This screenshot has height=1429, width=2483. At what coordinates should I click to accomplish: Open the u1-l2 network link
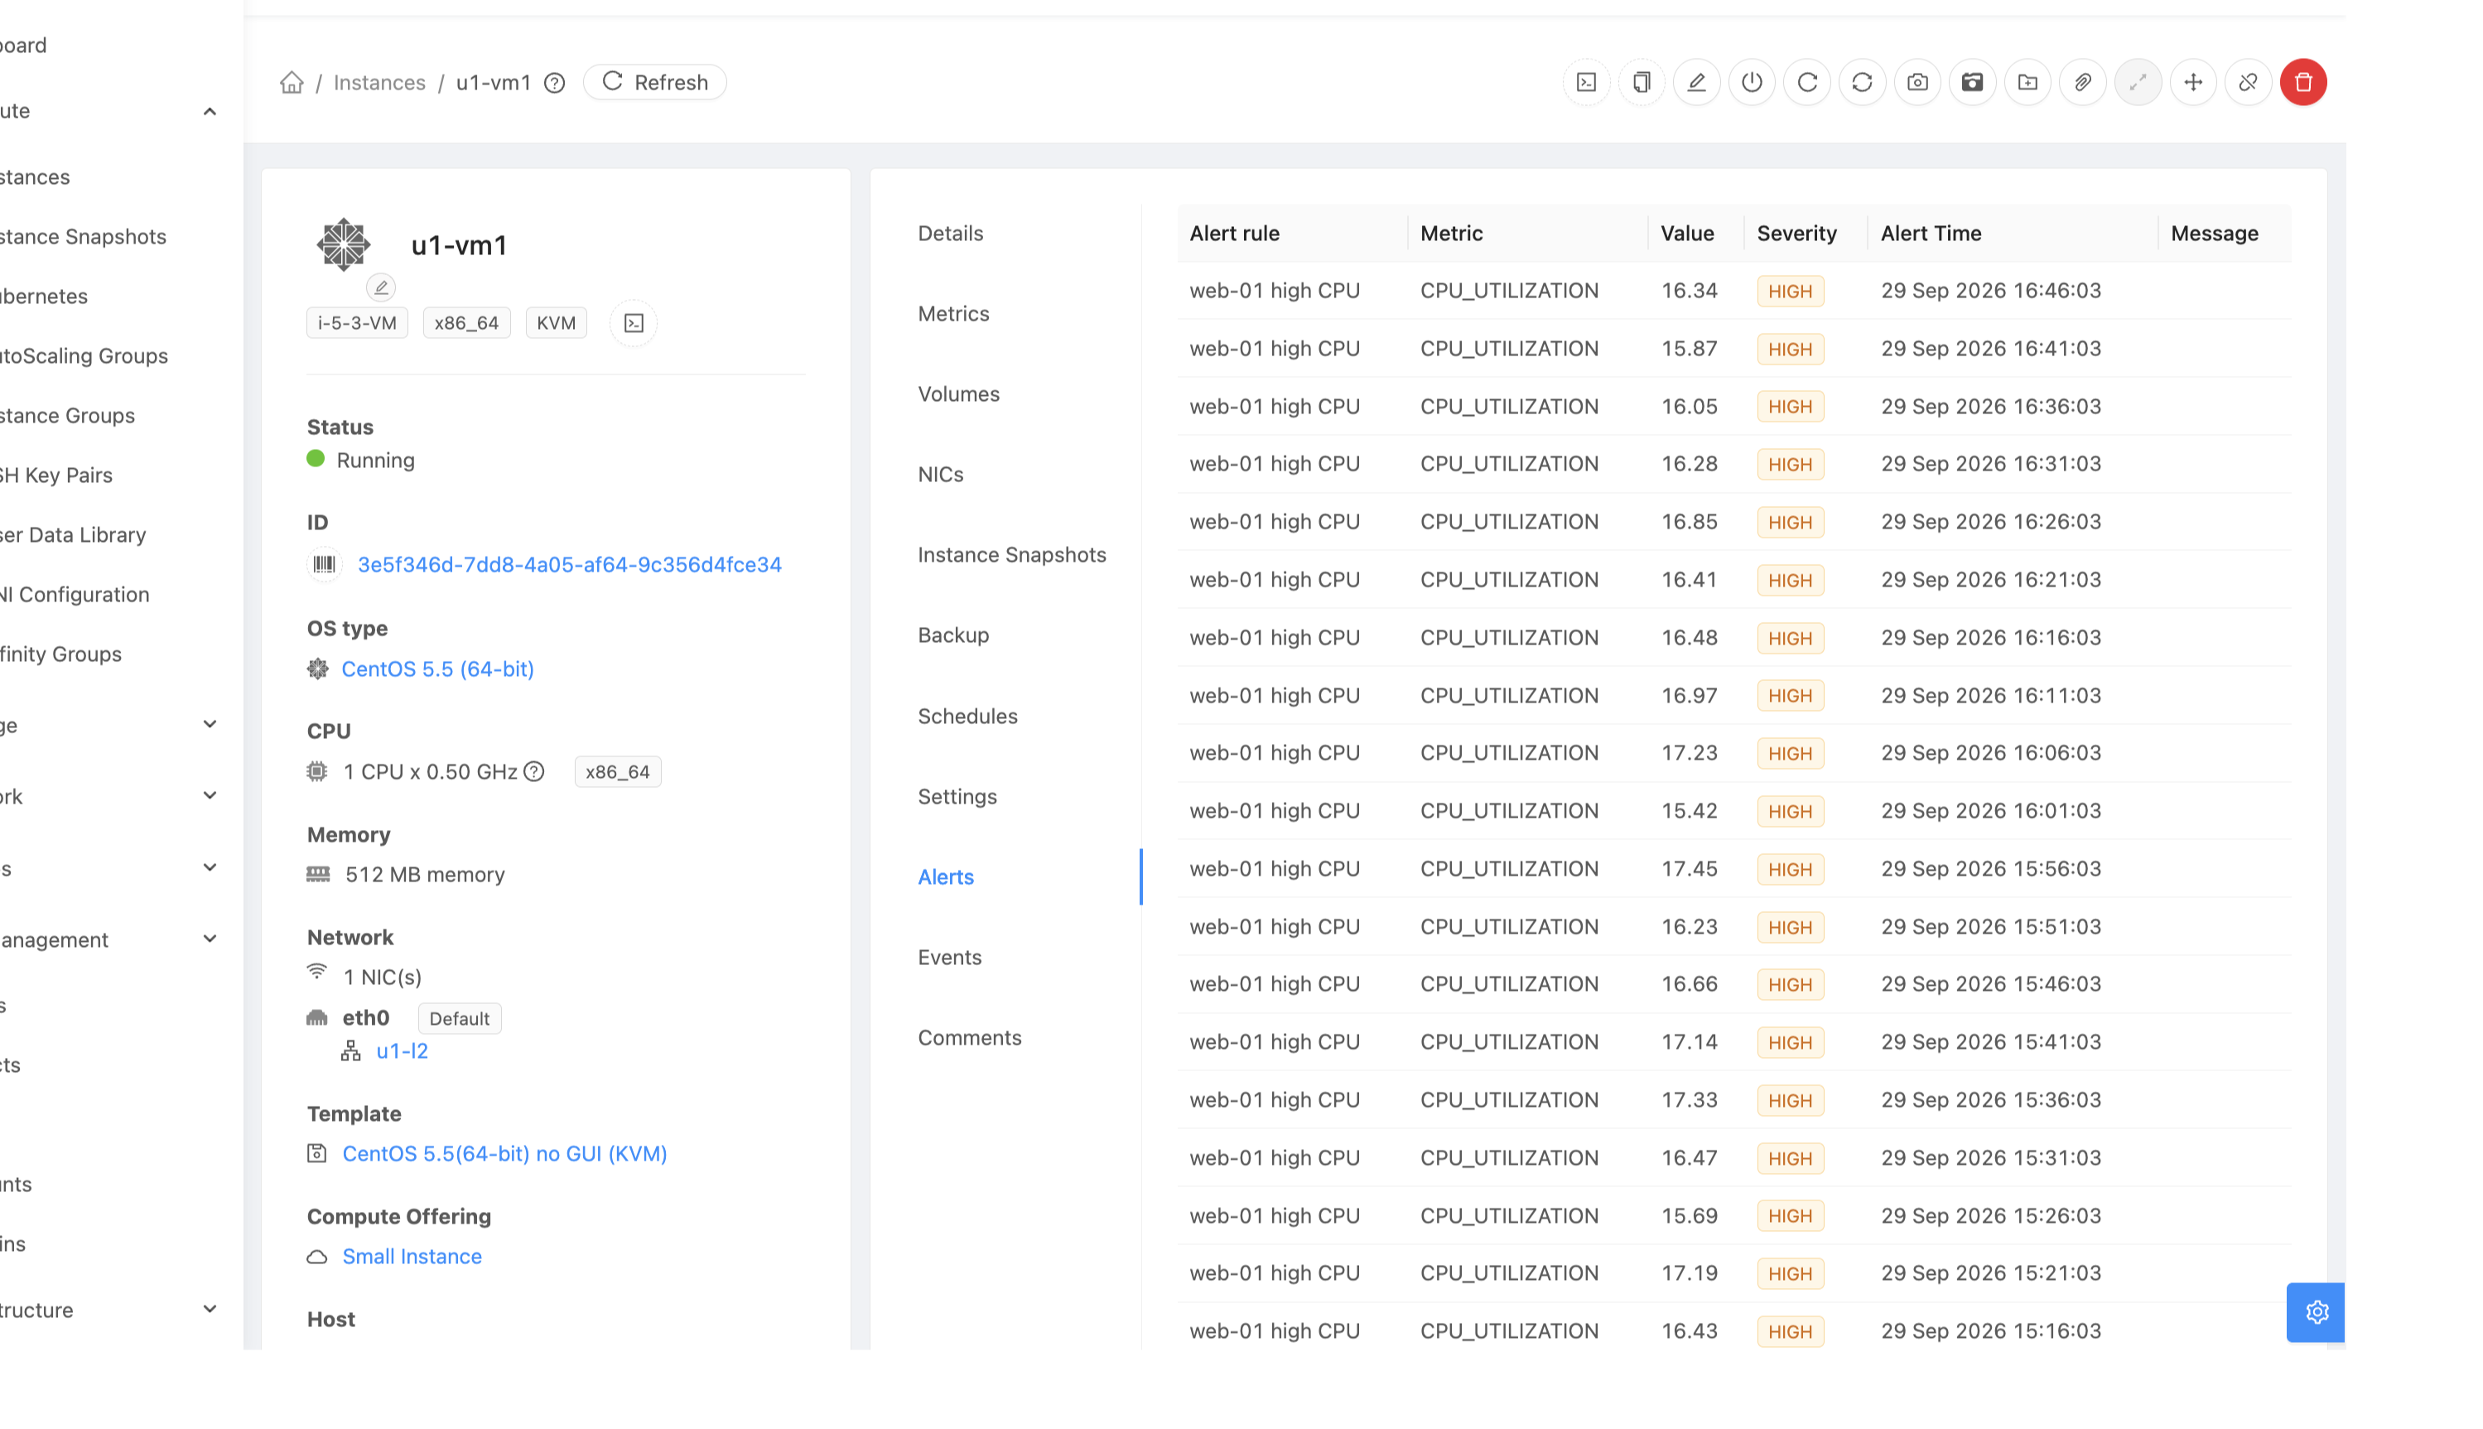(403, 1051)
